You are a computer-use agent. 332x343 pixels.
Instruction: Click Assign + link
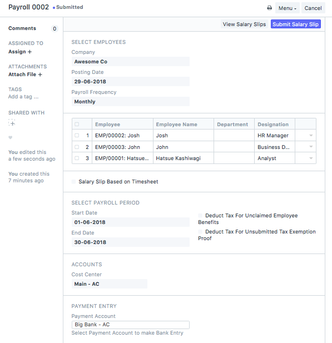point(20,52)
